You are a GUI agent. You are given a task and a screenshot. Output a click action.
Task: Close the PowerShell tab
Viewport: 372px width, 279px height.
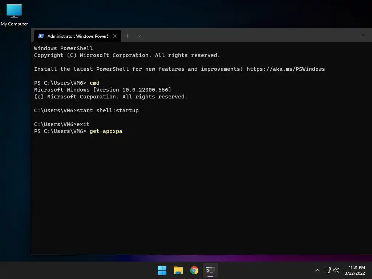115,36
